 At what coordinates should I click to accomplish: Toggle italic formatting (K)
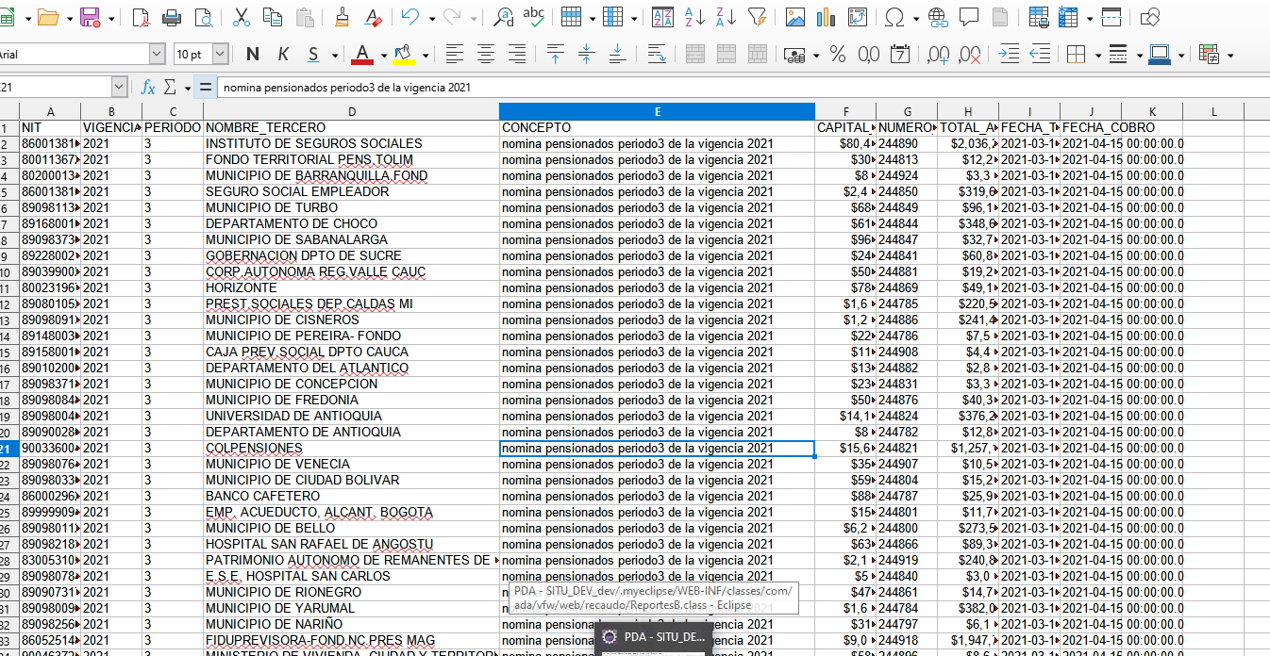(x=283, y=55)
